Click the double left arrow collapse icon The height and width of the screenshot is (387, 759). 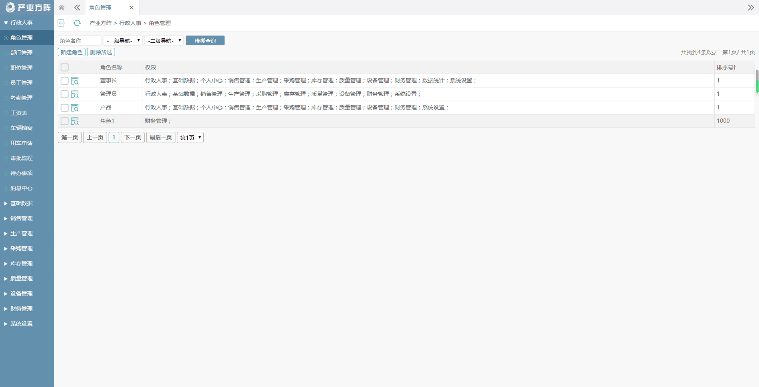(77, 8)
